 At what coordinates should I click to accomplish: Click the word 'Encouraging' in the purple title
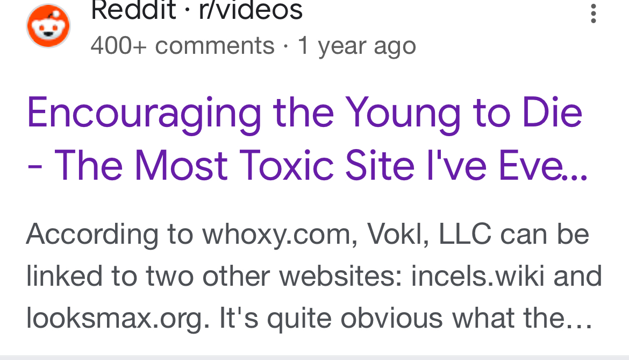coord(144,113)
